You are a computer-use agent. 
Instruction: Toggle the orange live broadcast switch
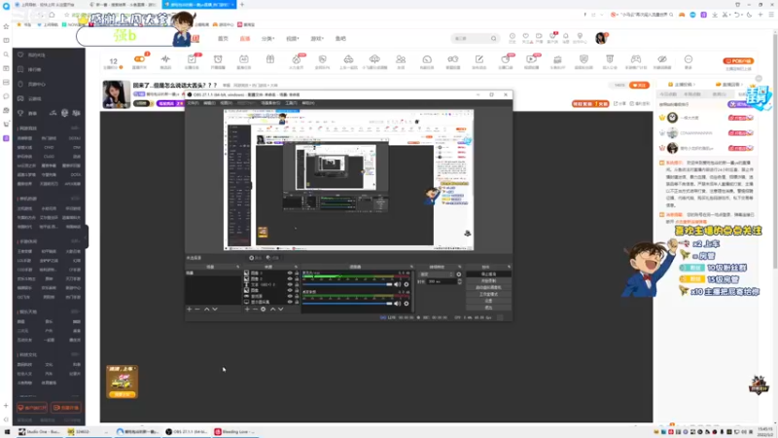click(x=139, y=59)
